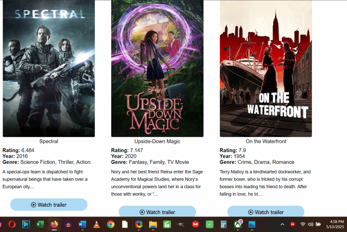Click the 'Spectral' title text

[49, 141]
